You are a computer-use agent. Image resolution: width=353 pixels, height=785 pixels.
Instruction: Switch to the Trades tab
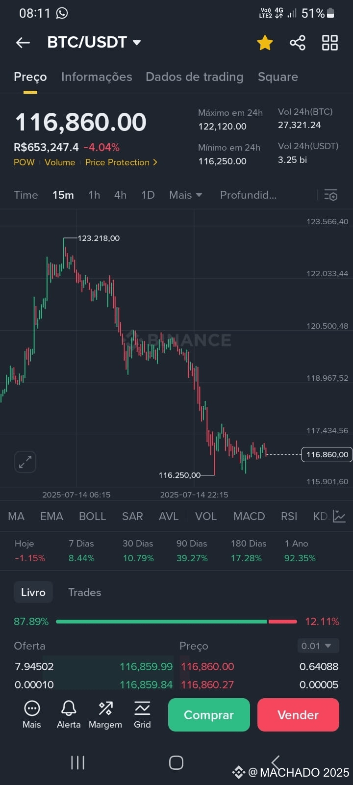(x=85, y=592)
